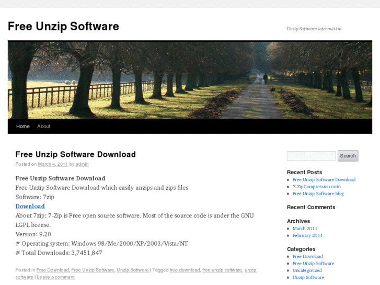Open the Unzip Software sidebar category
This screenshot has height=285, width=380.
click(x=308, y=278)
